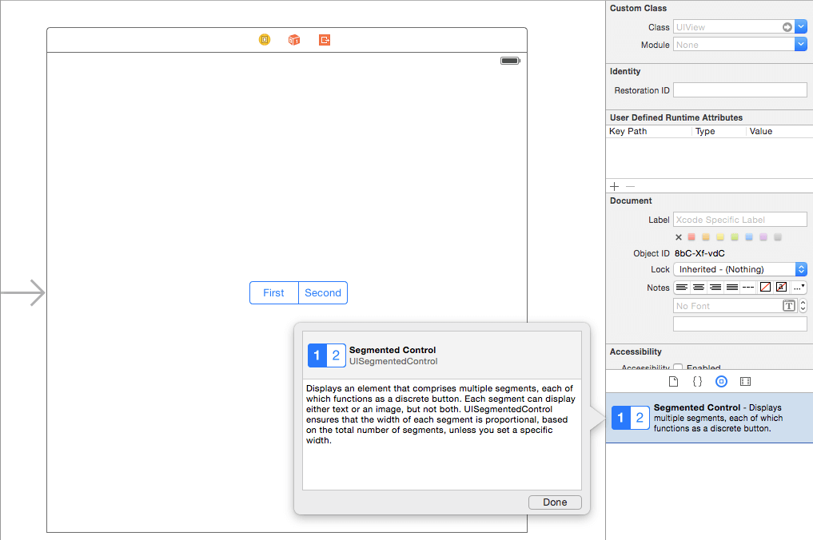Select the Second segment

click(x=323, y=293)
